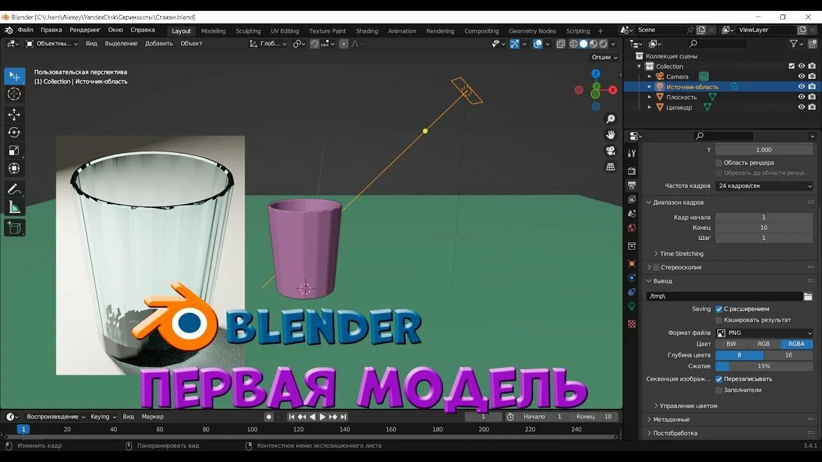Activate the Scale tool
Viewport: 822px width, 462px height.
(14, 151)
